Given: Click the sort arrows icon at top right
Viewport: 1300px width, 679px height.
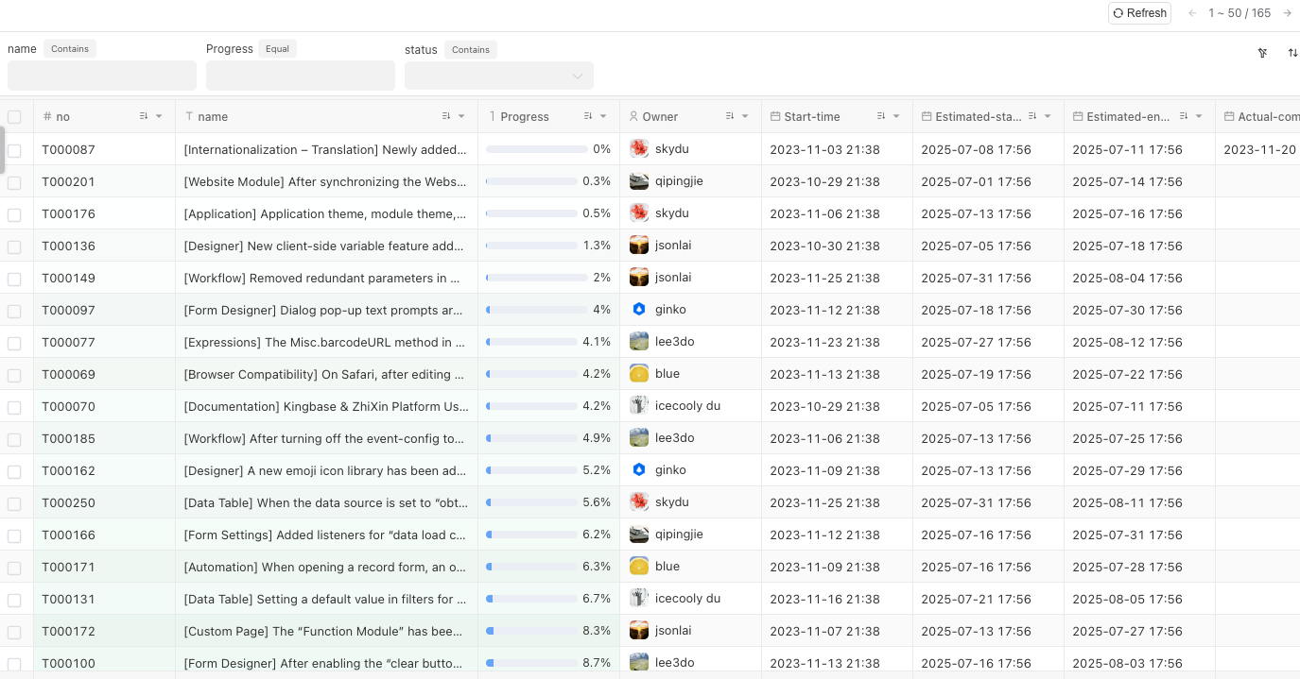Looking at the screenshot, I should tap(1292, 53).
